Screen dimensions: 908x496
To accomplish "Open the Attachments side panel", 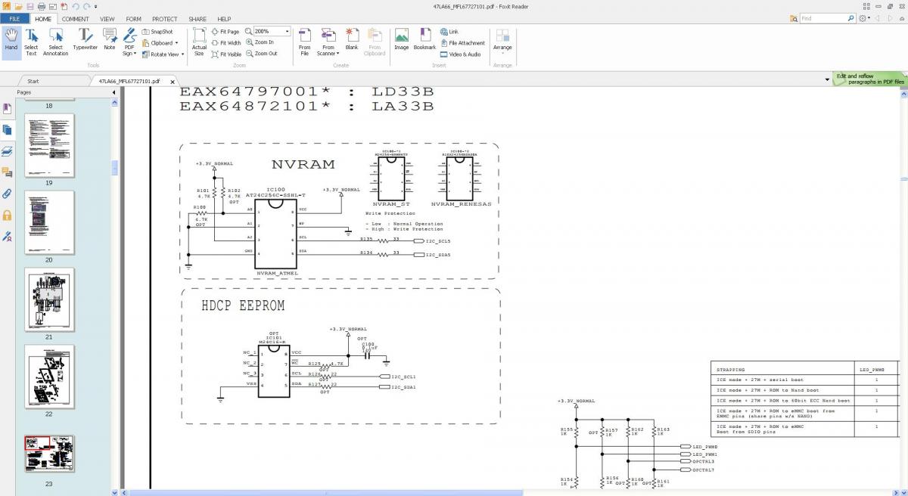I will pos(8,194).
